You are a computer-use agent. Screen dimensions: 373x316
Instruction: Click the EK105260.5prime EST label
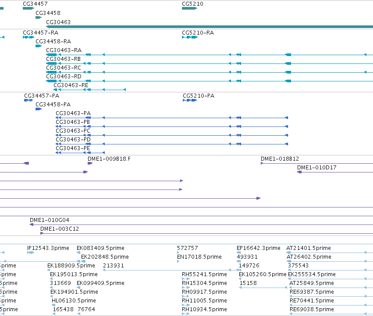click(263, 274)
